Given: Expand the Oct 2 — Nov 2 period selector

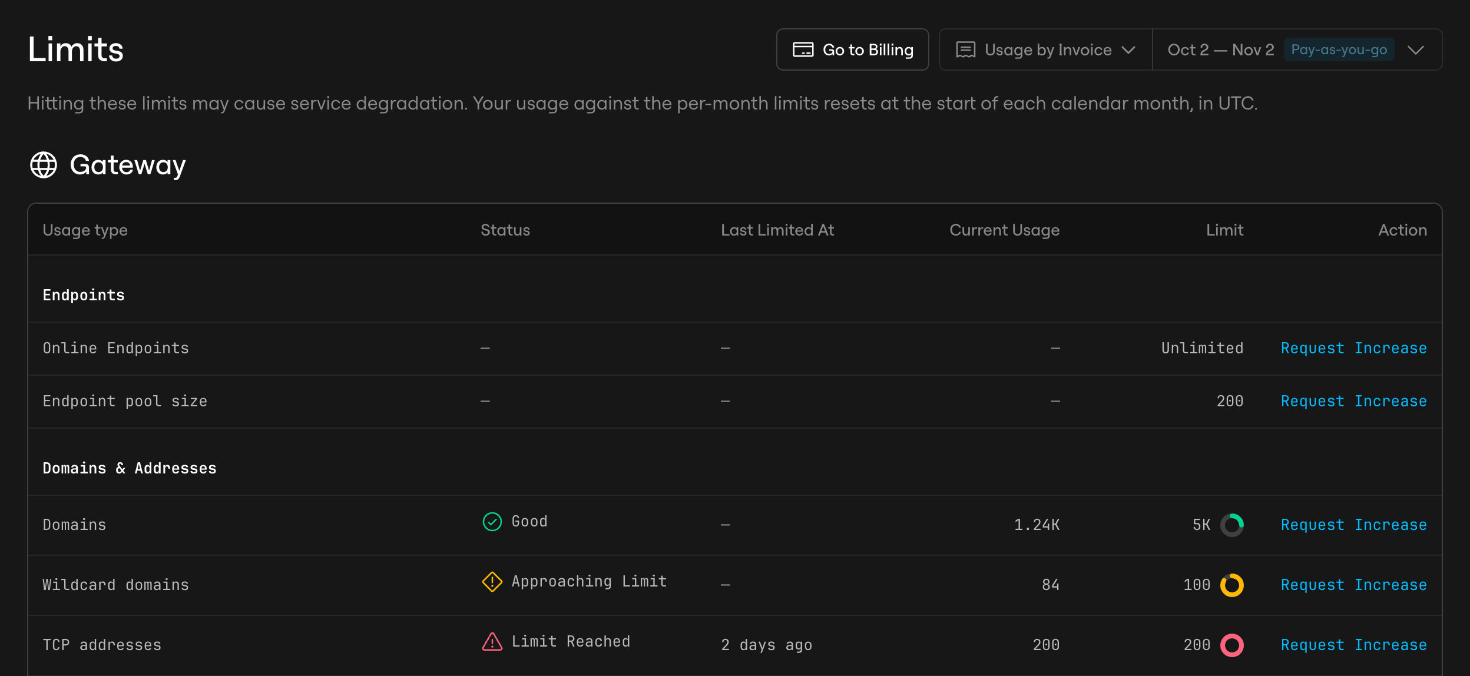Looking at the screenshot, I should pos(1297,49).
